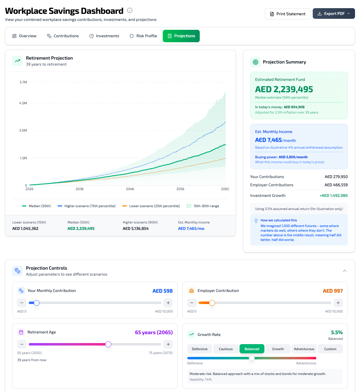
Task: Click the Your Contributions AED 279,950 value
Action: [x=336, y=177]
